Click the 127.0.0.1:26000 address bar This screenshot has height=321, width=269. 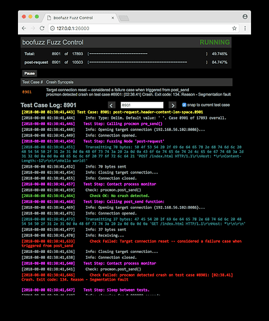click(141, 28)
